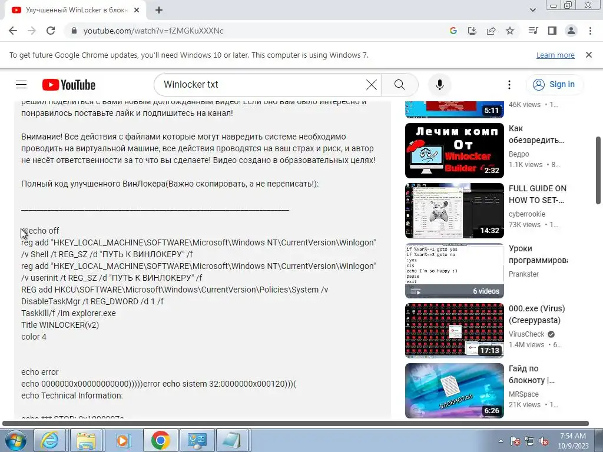Expand the tab search chevron

point(532,10)
